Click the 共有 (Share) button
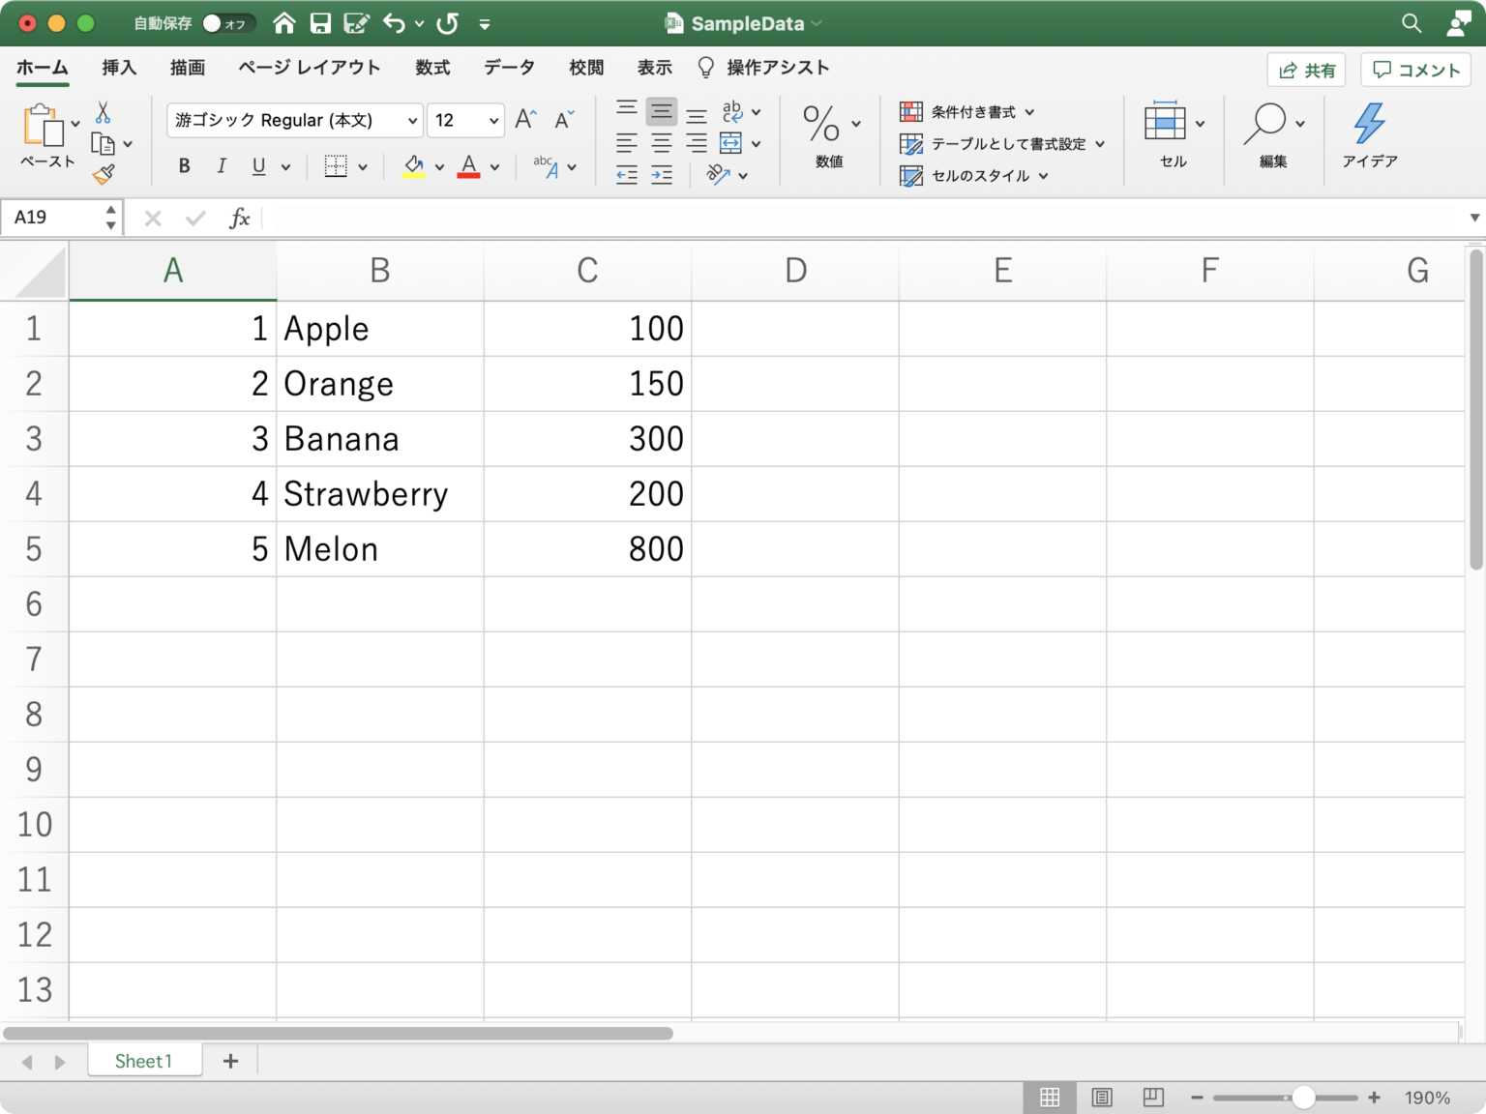This screenshot has height=1114, width=1486. [x=1306, y=70]
